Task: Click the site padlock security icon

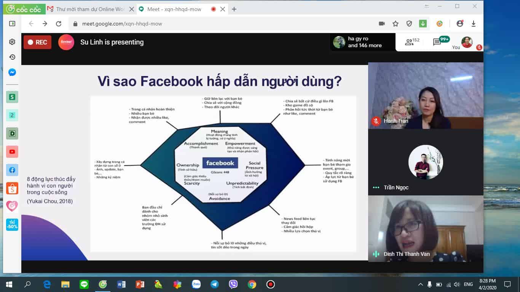Action: pos(76,24)
